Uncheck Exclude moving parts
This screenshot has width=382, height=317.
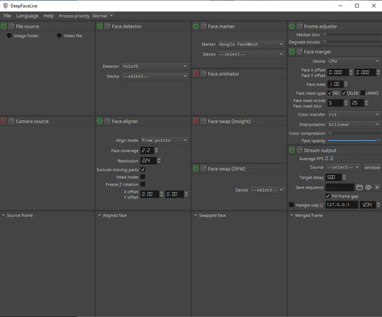[x=143, y=170]
